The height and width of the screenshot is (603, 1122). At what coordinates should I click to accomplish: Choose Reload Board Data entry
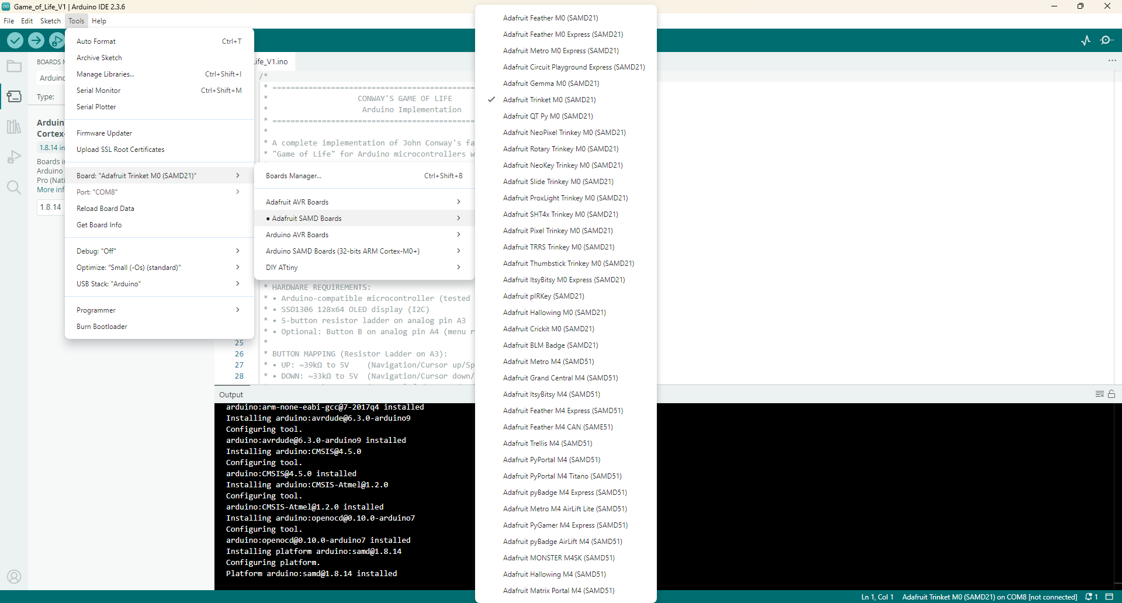159,209
